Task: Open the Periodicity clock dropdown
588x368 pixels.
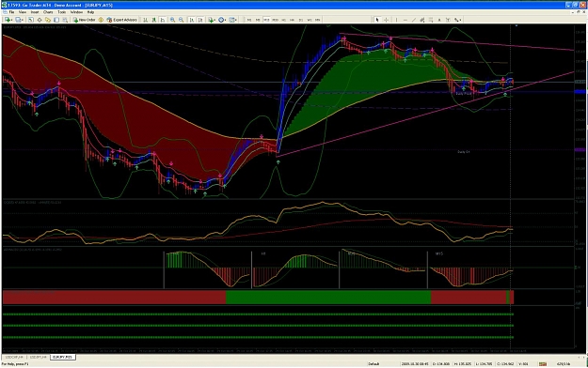Action: 222,20
